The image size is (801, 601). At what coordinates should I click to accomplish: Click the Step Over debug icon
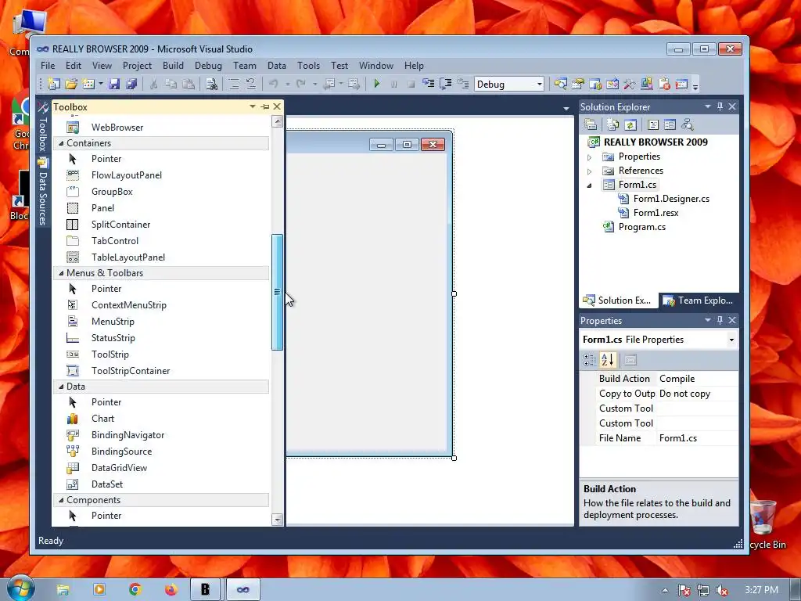(x=445, y=84)
